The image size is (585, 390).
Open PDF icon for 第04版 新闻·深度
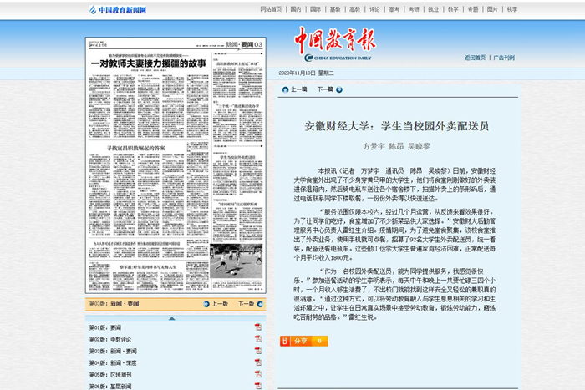coord(258,363)
